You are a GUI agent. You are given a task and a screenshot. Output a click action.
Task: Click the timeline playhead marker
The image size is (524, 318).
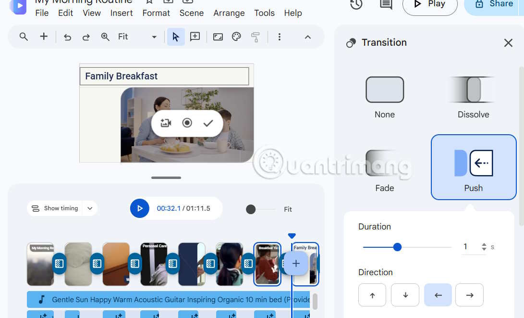(x=292, y=236)
